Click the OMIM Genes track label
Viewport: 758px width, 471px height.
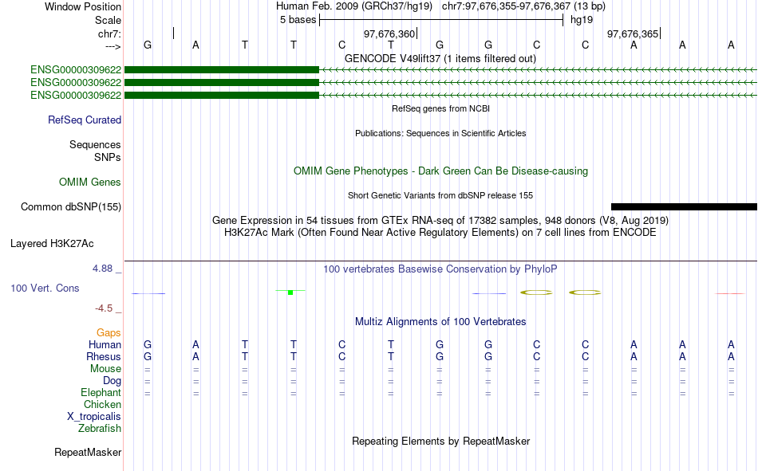(x=90, y=183)
